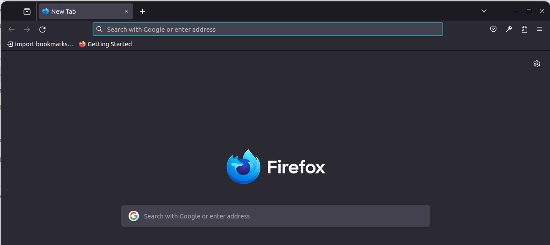Save to Pocket icon
This screenshot has width=550, height=245.
coord(493,29)
